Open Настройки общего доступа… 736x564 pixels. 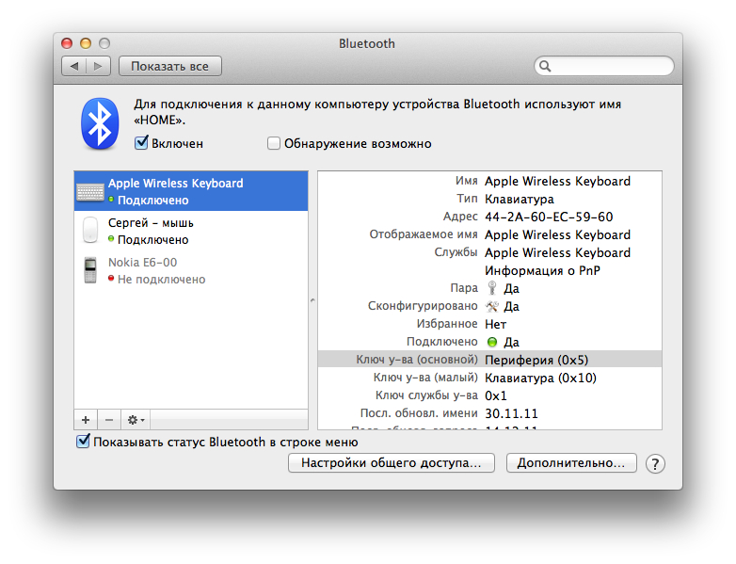tap(392, 463)
